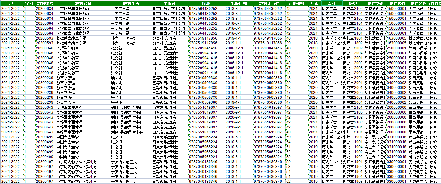Click the ISBN header cell
441x184 pixels.
pyautogui.click(x=206, y=3)
